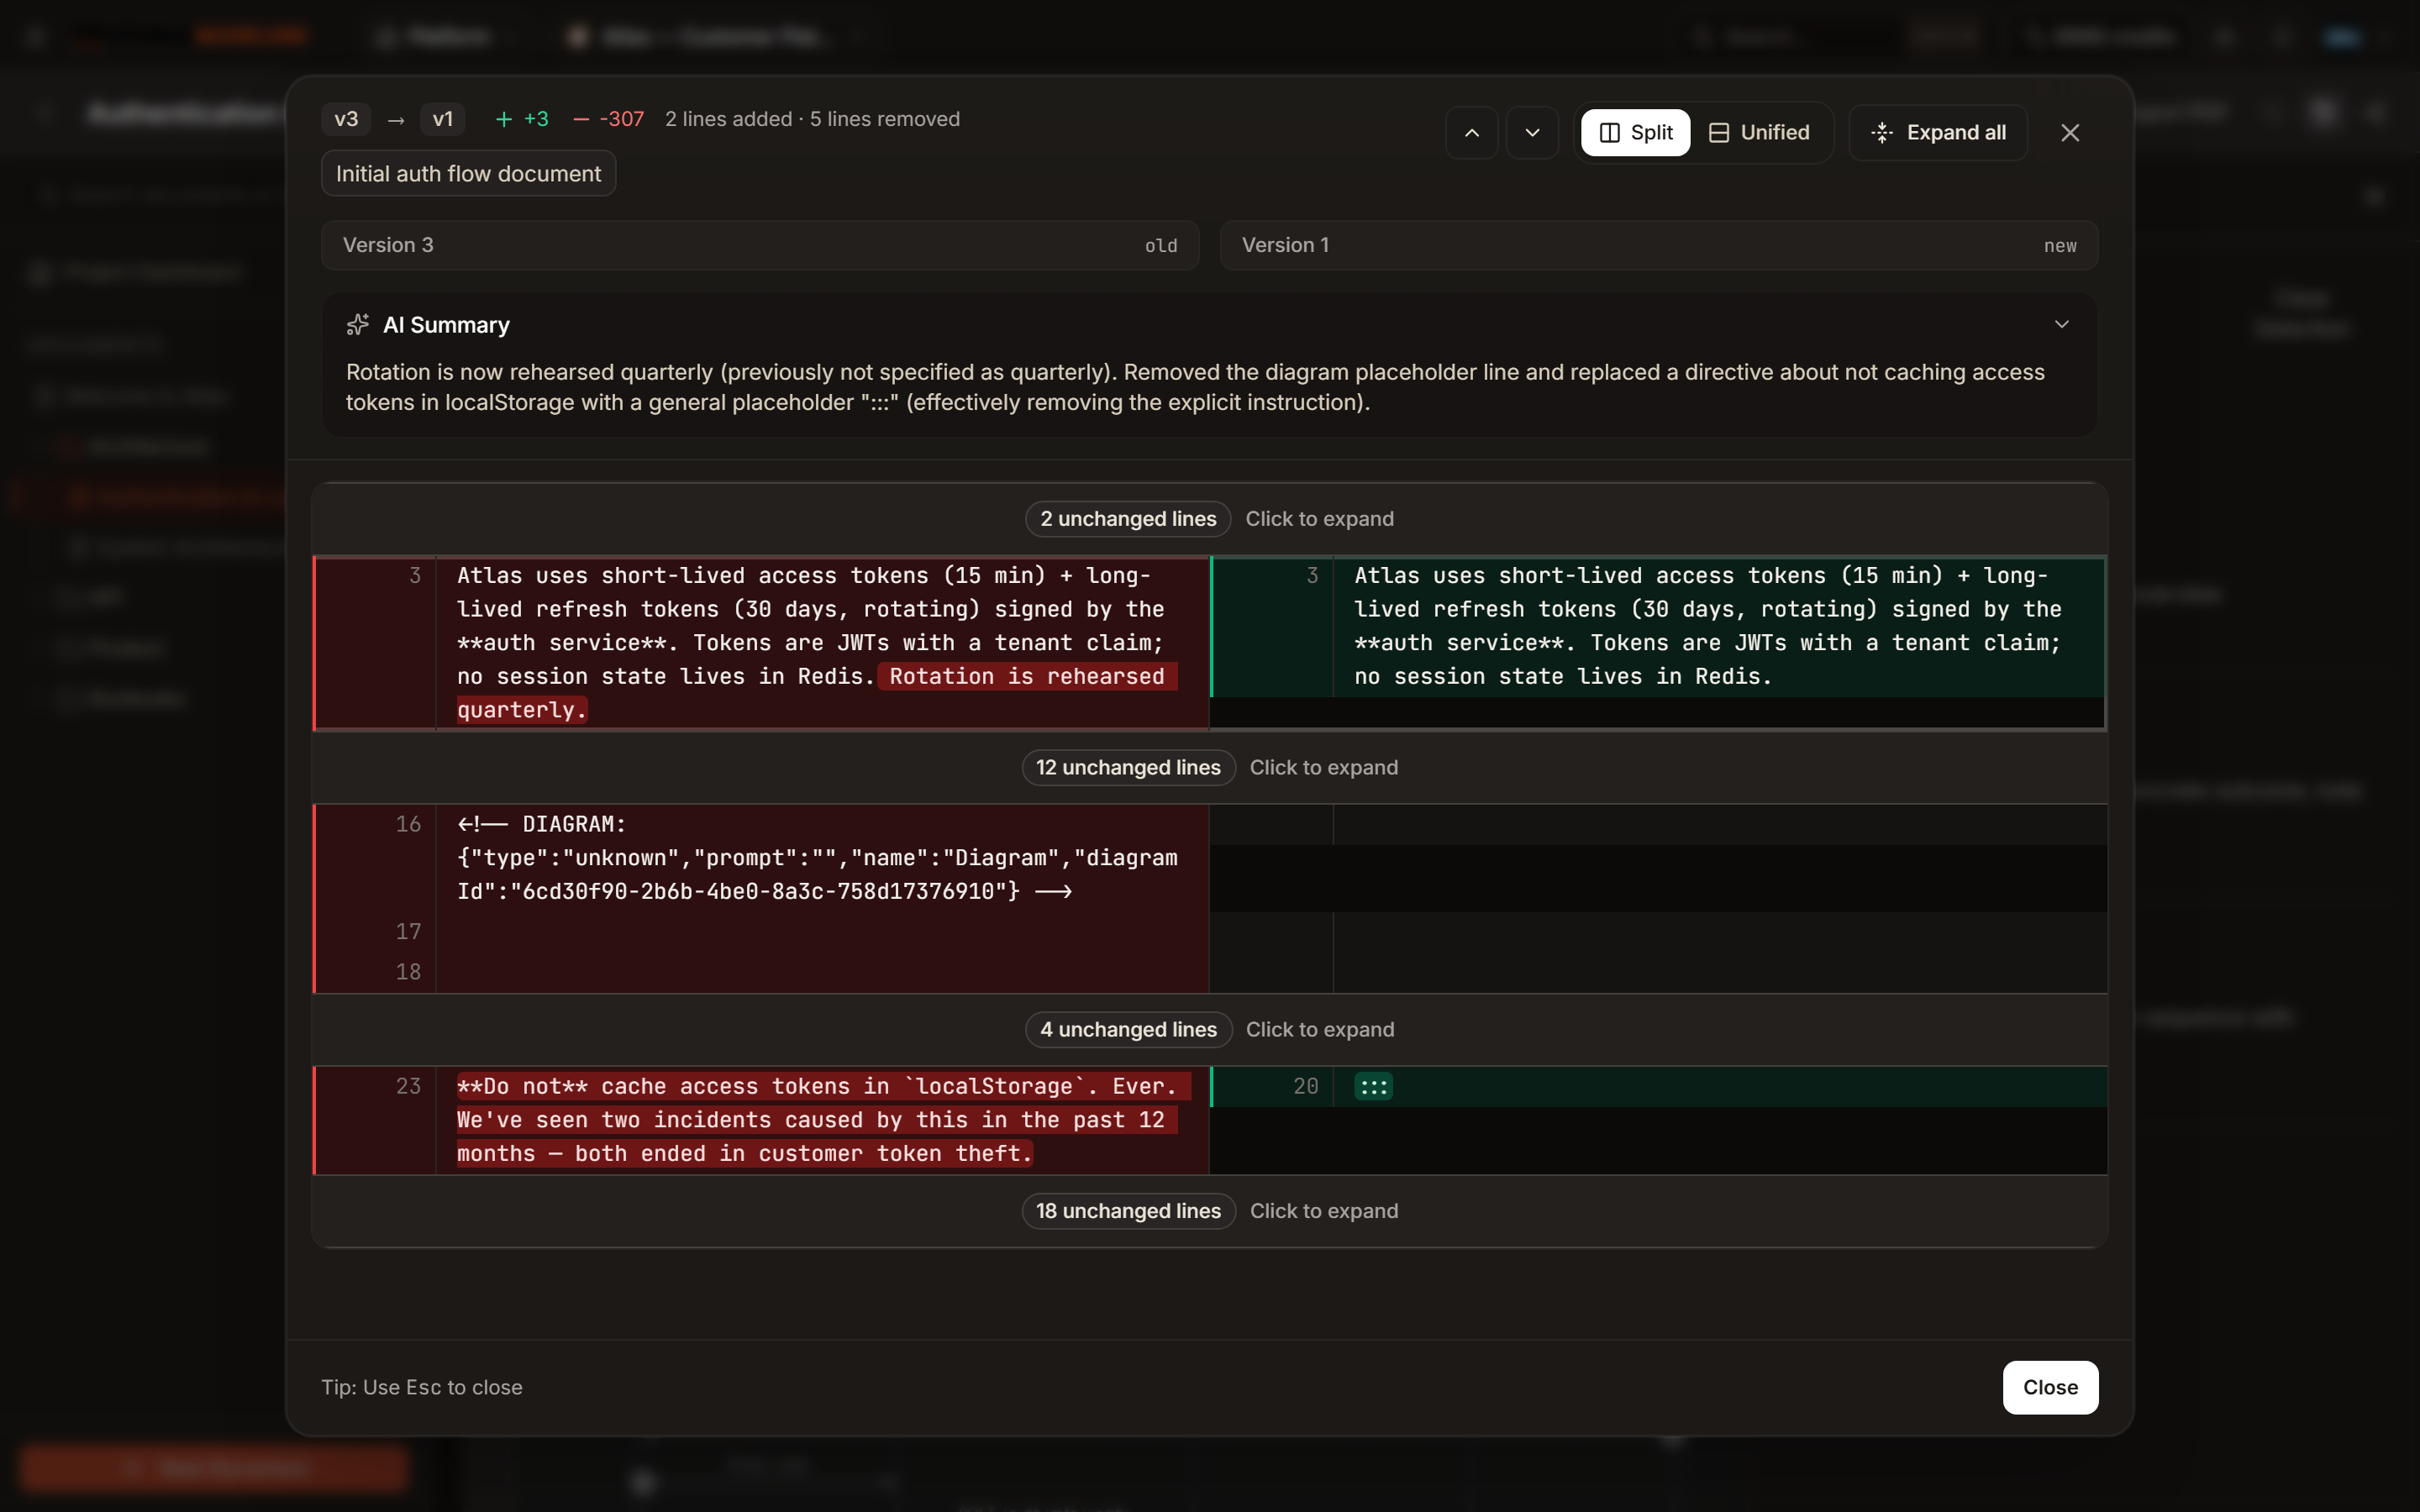Image resolution: width=2420 pixels, height=1512 pixels.
Task: Click the Split view layout icon
Action: pos(1609,133)
